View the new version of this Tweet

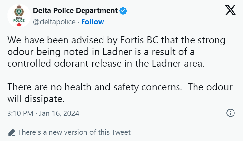tap(74, 132)
